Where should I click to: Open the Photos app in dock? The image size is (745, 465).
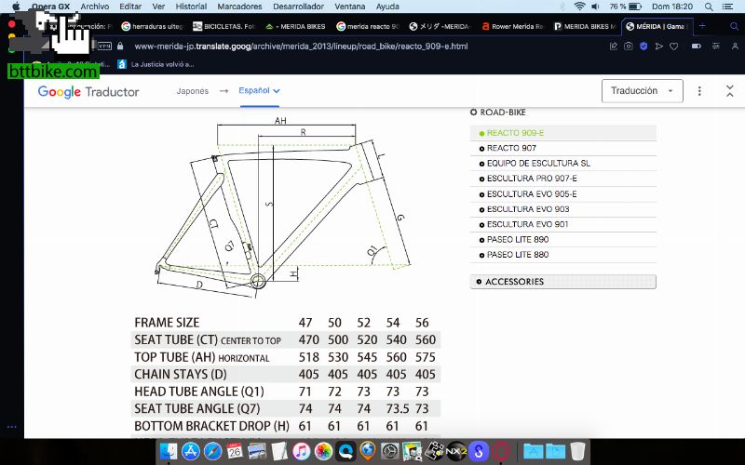click(323, 452)
